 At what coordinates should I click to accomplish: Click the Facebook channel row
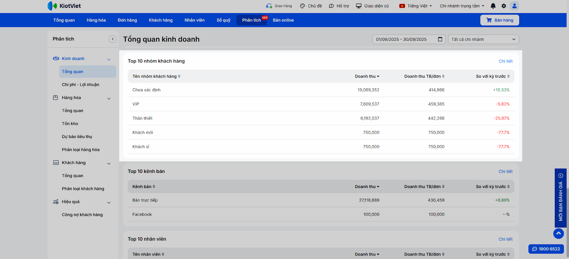(x=321, y=215)
